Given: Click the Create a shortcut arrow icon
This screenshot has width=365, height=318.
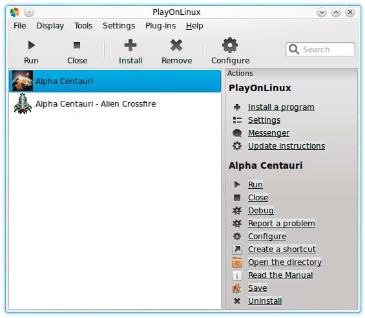Looking at the screenshot, I should click(237, 249).
